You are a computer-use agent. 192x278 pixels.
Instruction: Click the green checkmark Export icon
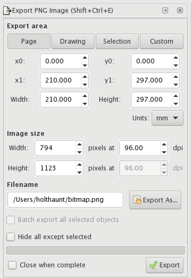click(x=154, y=265)
